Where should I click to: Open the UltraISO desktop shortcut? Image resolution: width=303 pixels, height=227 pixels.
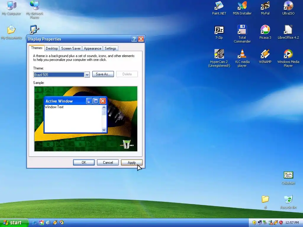(288, 8)
